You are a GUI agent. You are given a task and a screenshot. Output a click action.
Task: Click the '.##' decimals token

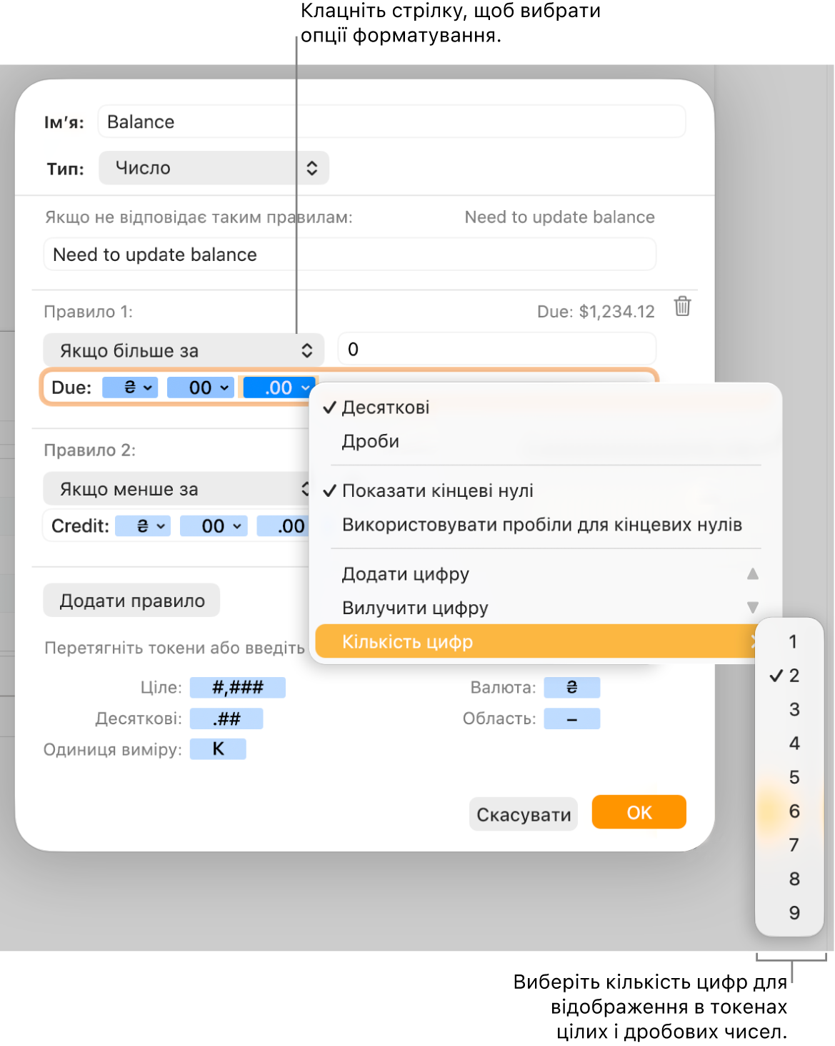coord(226,719)
